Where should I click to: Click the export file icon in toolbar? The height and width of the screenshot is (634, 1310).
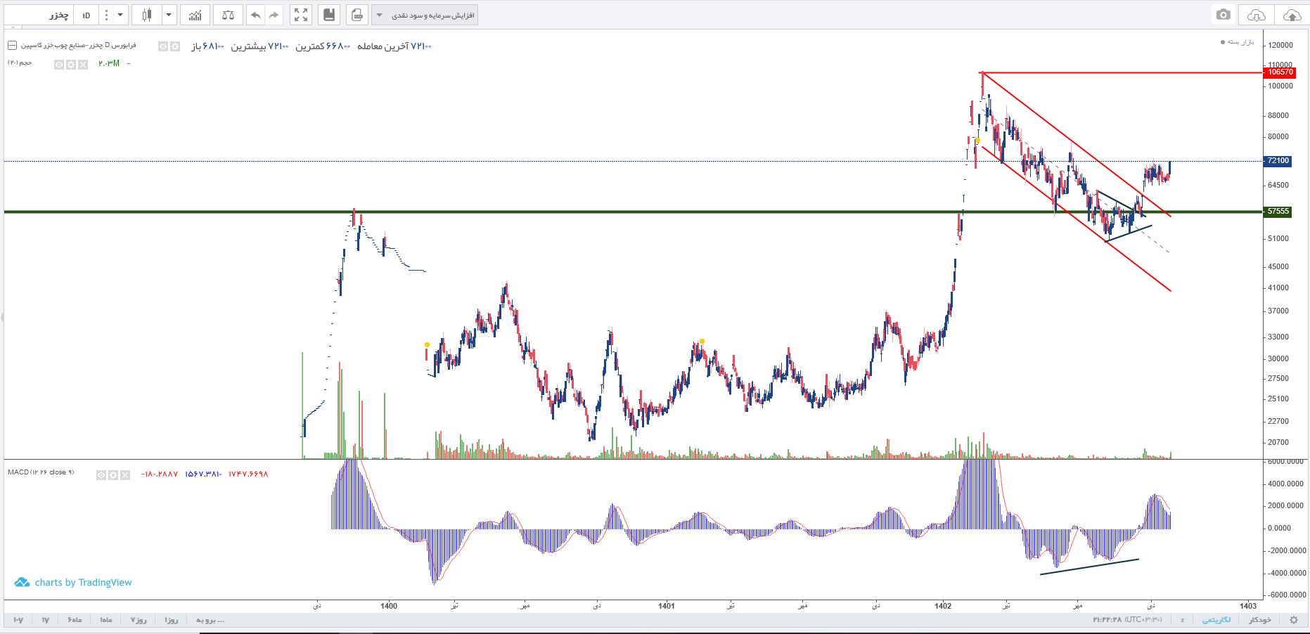pos(357,15)
